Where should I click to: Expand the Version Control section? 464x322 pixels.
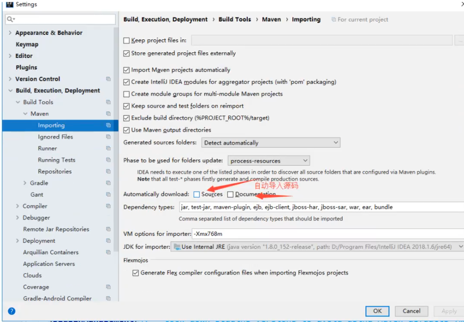click(x=10, y=79)
